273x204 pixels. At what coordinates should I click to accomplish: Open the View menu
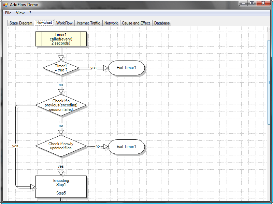click(x=20, y=13)
